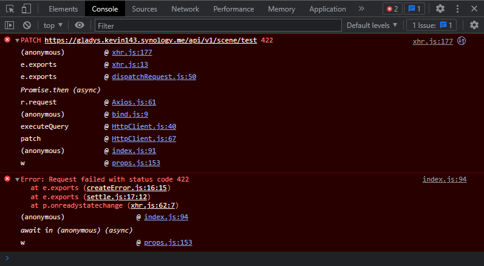The height and width of the screenshot is (266, 484).
Task: Clear console with the ban icon
Action: [27, 25]
